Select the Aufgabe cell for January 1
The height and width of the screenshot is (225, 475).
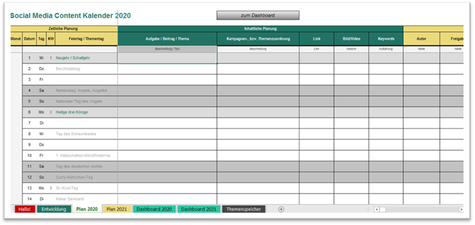(167, 58)
